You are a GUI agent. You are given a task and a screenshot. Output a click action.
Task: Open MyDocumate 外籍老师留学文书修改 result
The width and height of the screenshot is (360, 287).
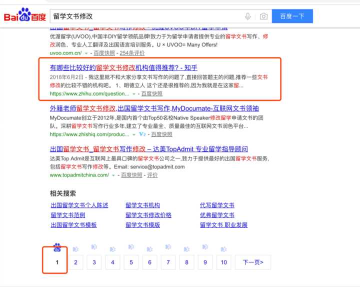tap(154, 108)
